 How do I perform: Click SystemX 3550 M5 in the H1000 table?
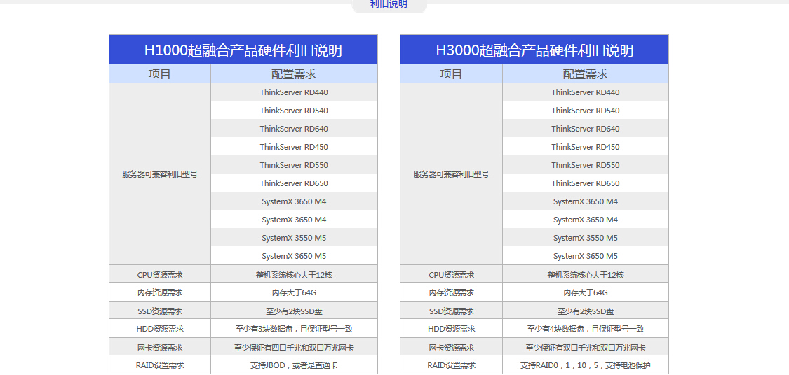point(294,237)
